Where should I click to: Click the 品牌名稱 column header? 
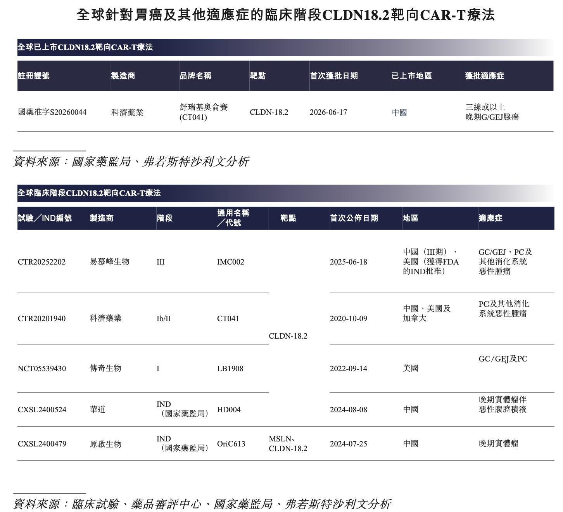click(195, 76)
